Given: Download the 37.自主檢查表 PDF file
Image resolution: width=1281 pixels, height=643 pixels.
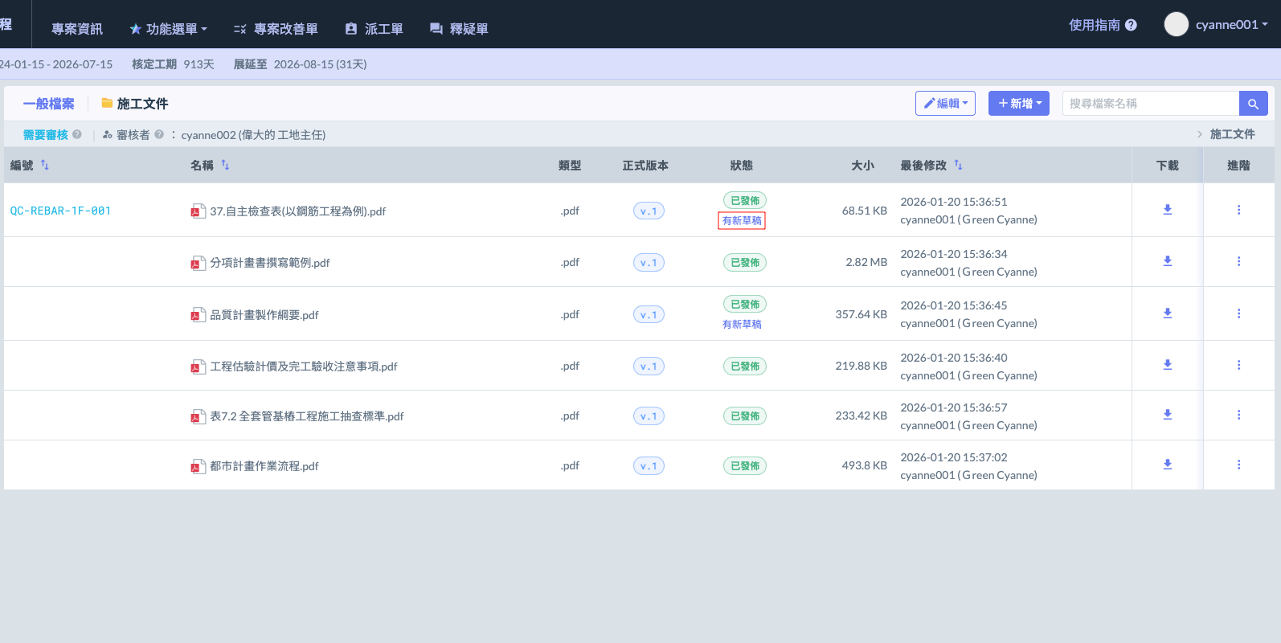Looking at the screenshot, I should click(1167, 210).
